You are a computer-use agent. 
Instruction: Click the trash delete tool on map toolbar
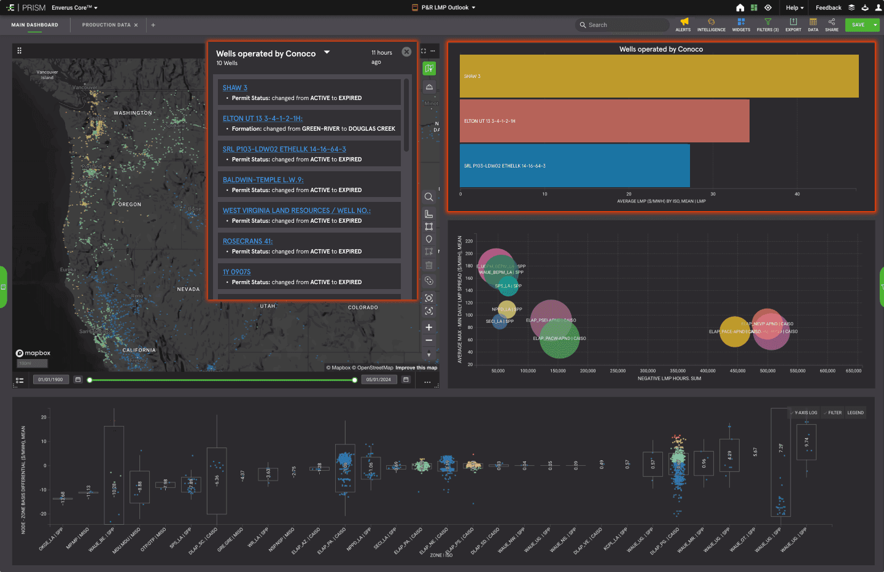428,265
